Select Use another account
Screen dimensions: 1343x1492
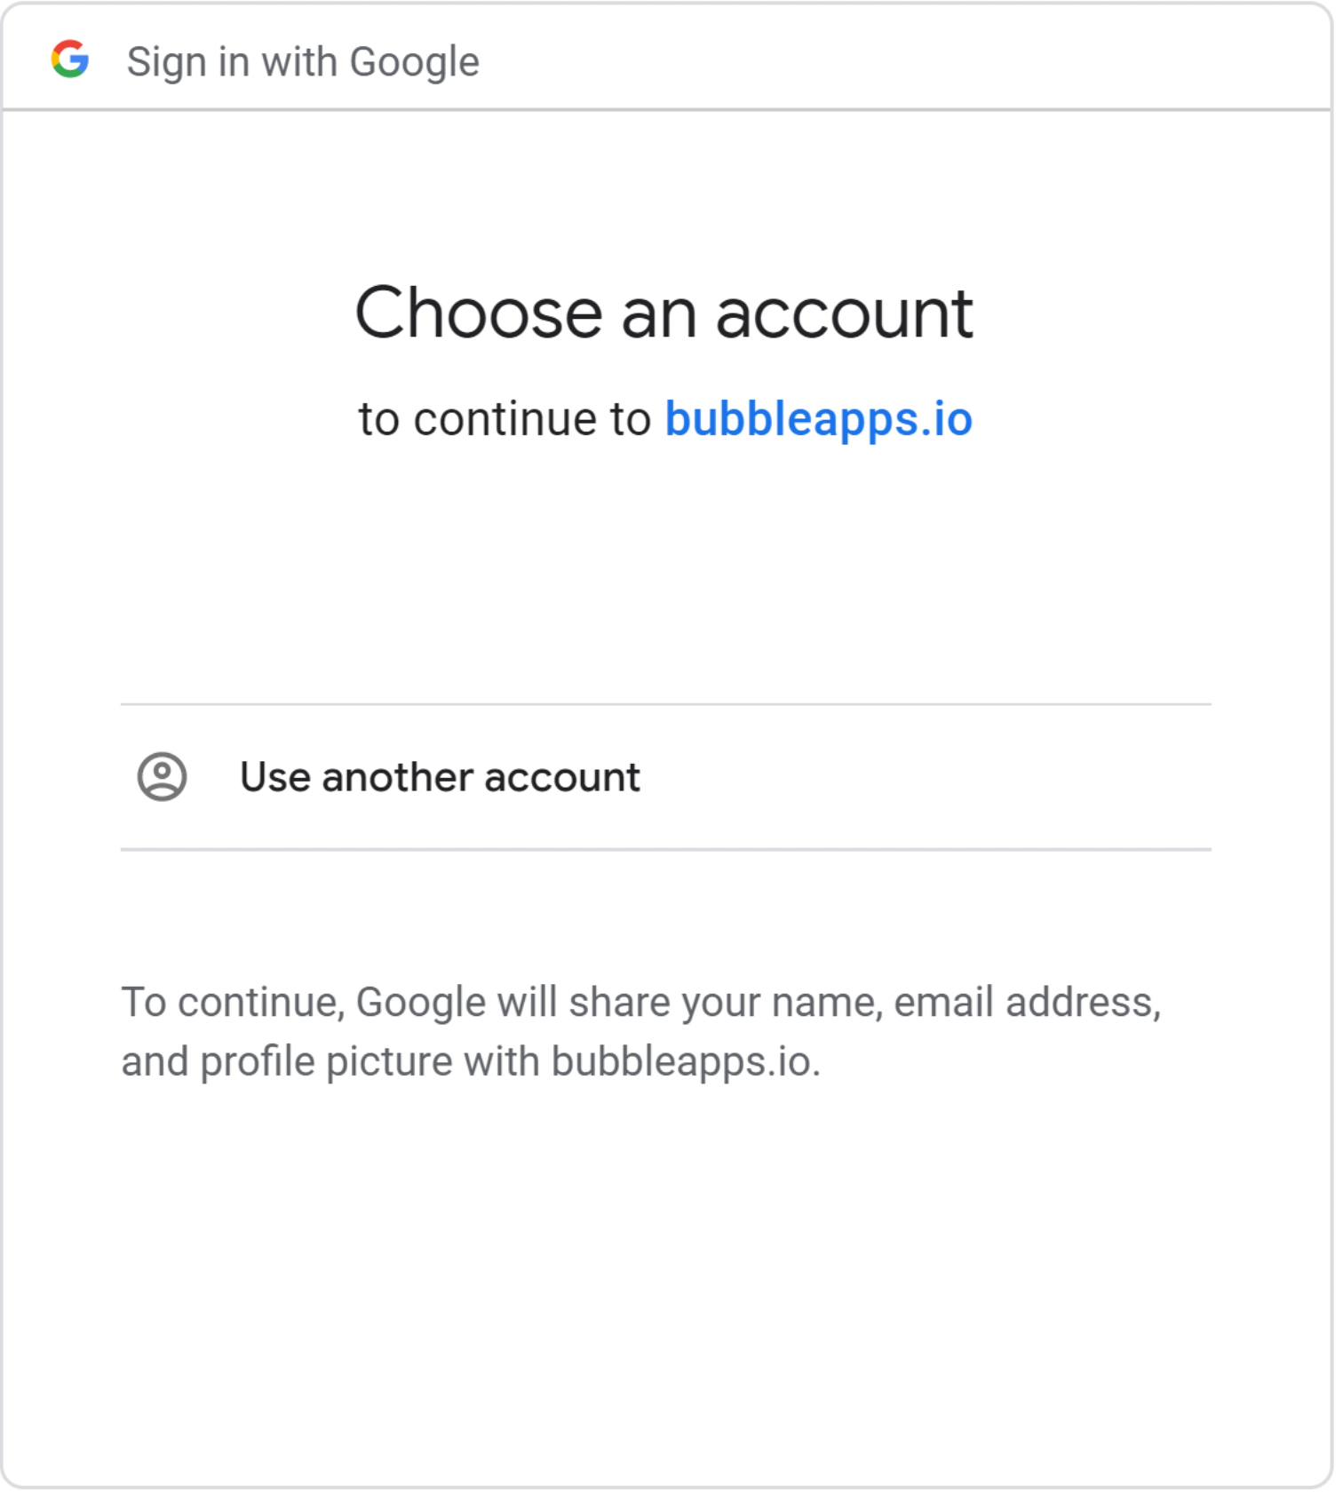[x=666, y=777]
